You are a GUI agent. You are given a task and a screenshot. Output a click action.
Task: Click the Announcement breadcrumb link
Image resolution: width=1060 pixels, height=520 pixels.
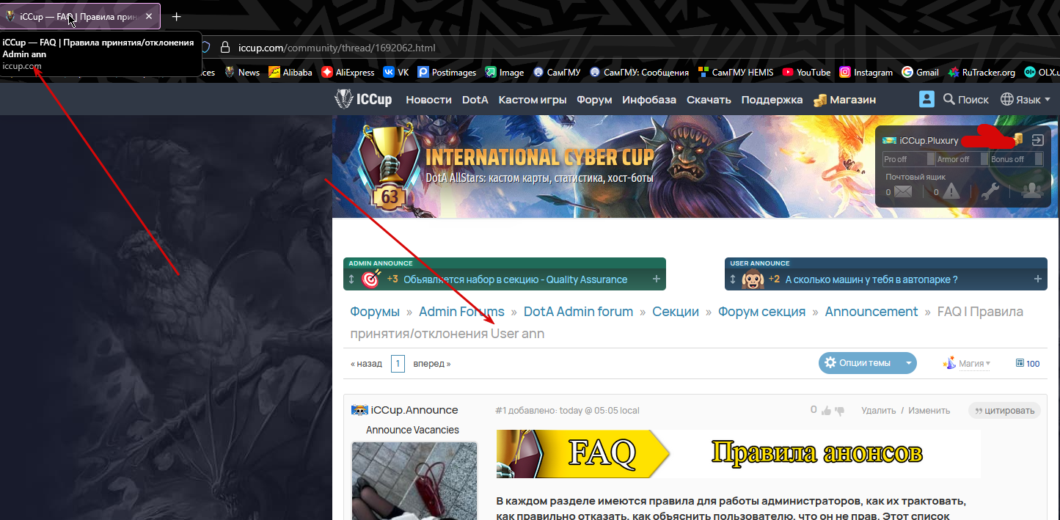[x=871, y=312]
